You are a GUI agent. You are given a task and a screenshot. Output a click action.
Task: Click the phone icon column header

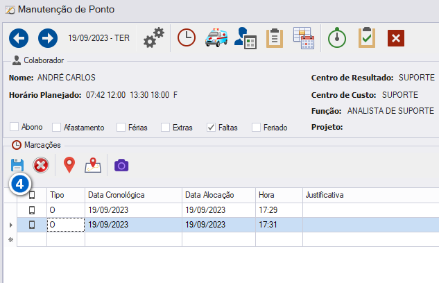coord(32,195)
